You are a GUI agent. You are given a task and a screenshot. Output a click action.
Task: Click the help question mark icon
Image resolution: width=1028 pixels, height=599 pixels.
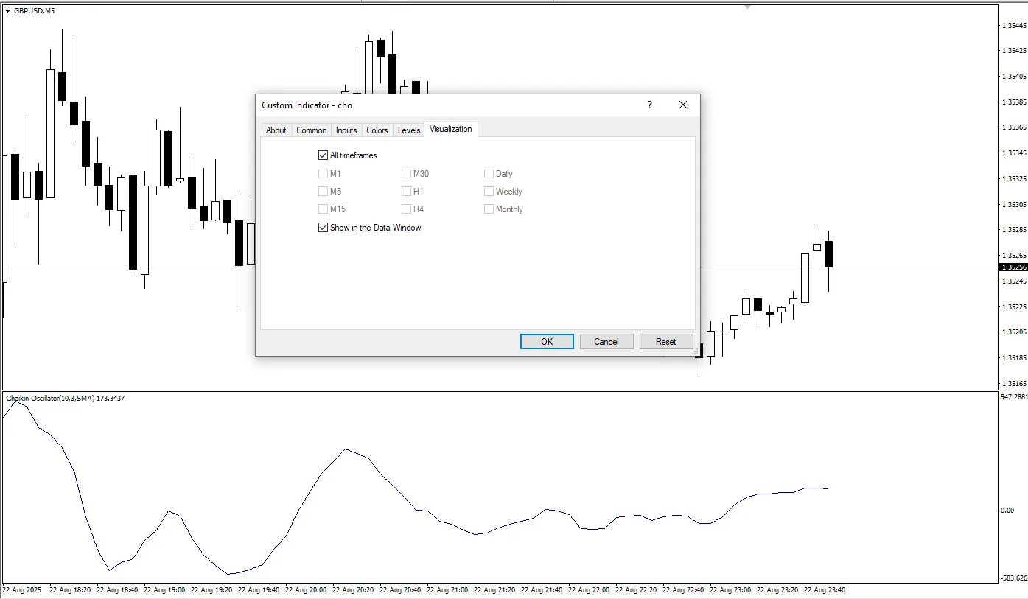click(650, 105)
